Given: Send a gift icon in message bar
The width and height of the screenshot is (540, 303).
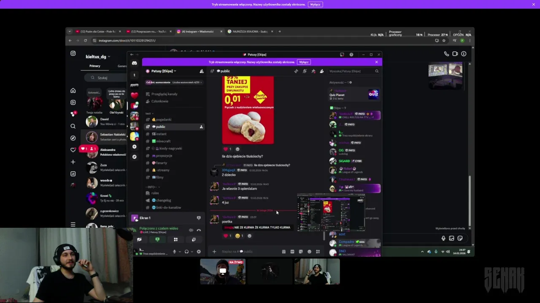Looking at the screenshot, I should [284, 252].
